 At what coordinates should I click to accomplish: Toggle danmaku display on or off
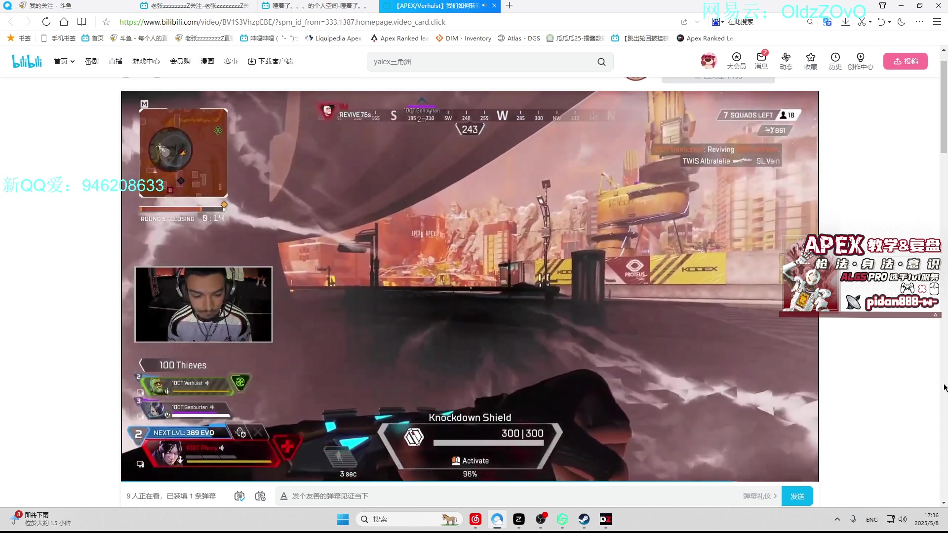[239, 496]
